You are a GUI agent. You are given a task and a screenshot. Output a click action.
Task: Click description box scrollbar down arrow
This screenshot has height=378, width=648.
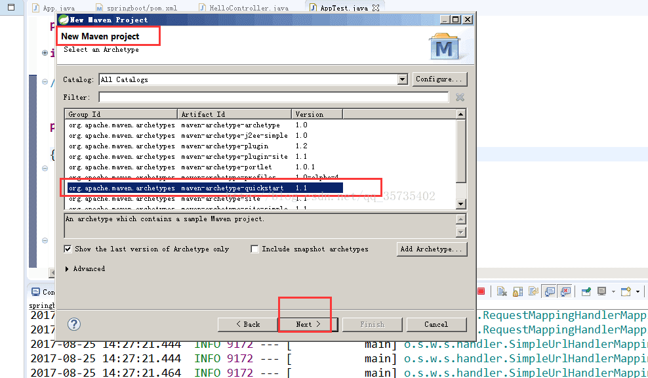coord(461,232)
